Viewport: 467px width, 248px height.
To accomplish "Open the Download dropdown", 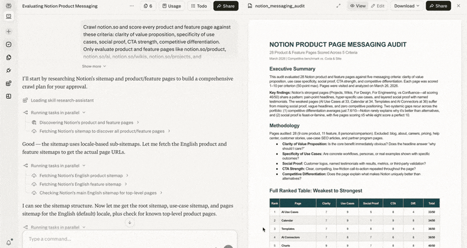I will pos(406,6).
